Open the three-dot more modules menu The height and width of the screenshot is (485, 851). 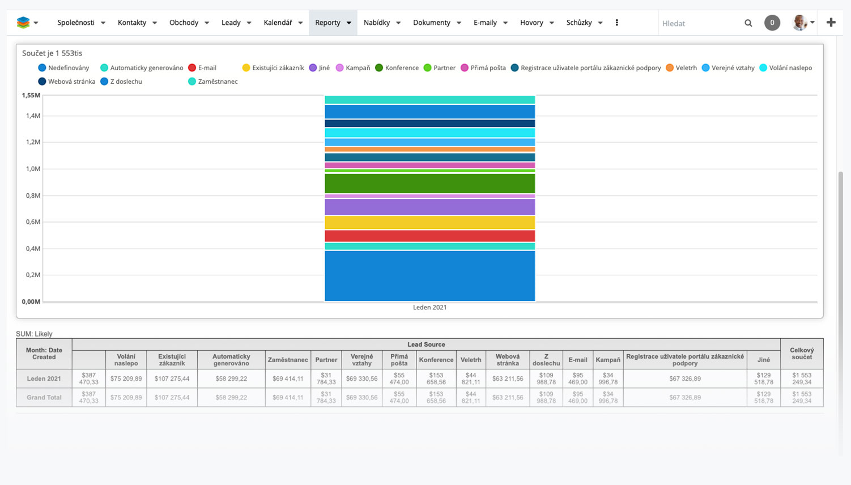click(x=616, y=23)
